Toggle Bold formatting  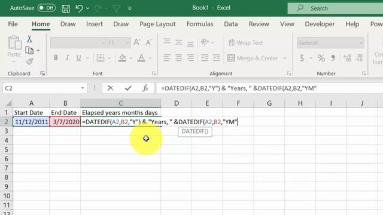[56, 58]
